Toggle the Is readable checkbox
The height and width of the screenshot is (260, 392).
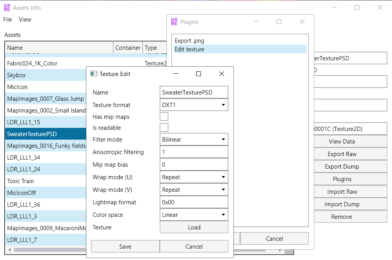[164, 127]
